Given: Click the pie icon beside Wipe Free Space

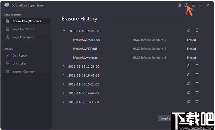Looking at the screenshot, I should [x=7, y=37].
